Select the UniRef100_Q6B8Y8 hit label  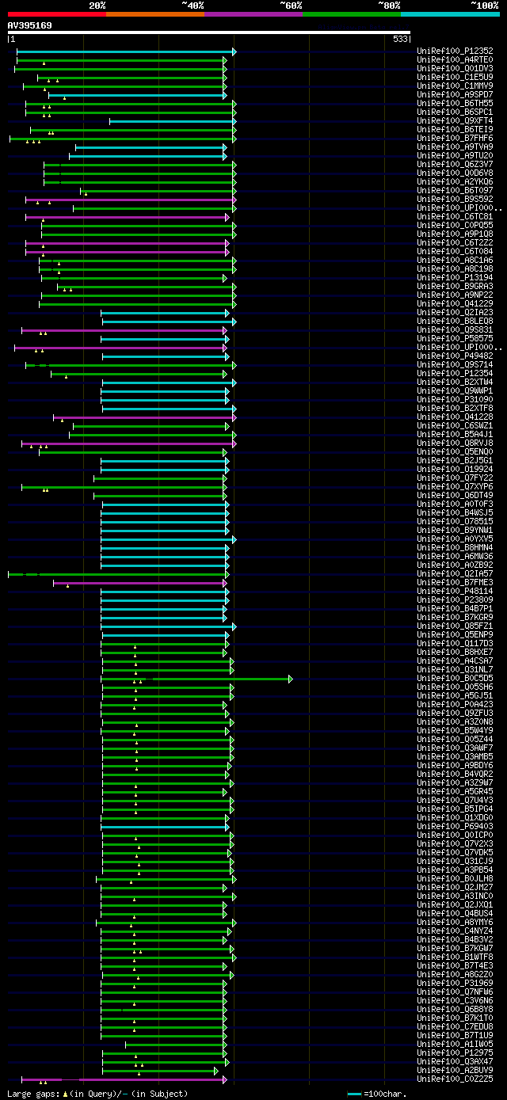point(455,1010)
